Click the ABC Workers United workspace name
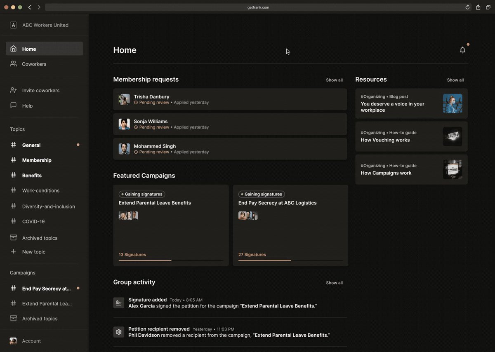This screenshot has width=495, height=352. tap(45, 25)
